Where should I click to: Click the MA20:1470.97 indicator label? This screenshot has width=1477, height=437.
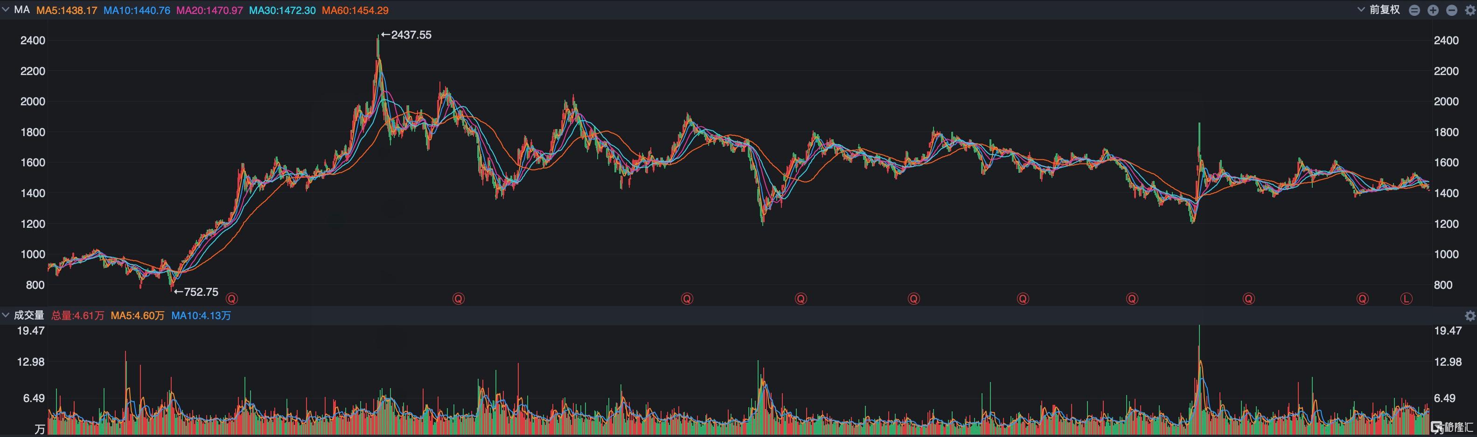tap(209, 10)
